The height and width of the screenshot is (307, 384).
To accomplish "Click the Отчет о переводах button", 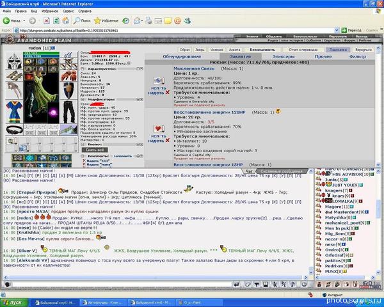I will pos(303,50).
